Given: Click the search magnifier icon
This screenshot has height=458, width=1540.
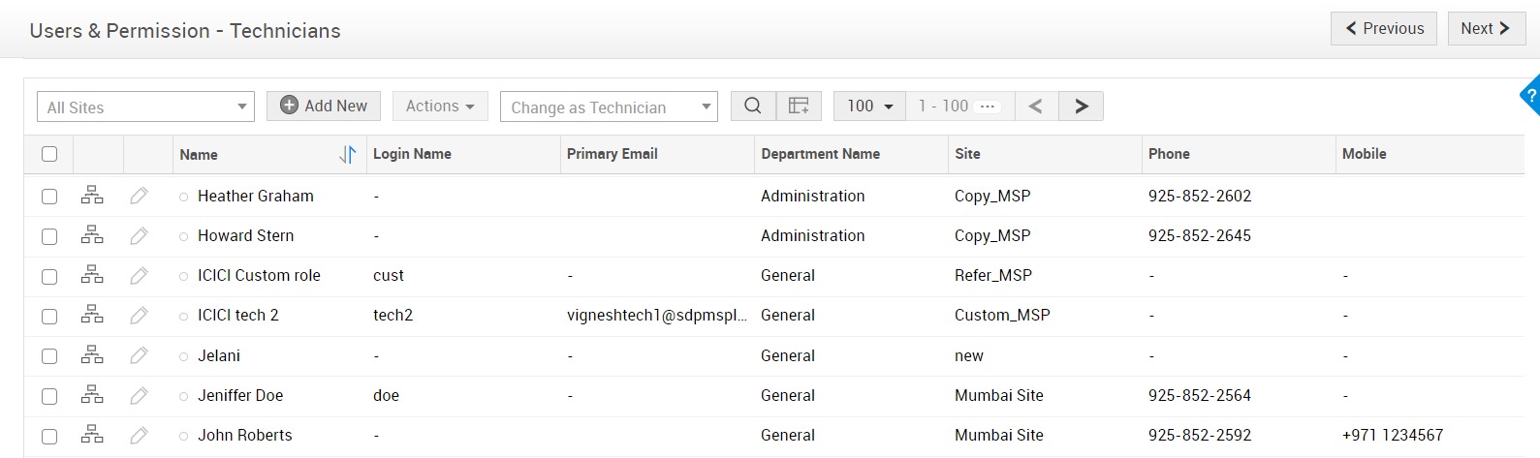Looking at the screenshot, I should [753, 106].
